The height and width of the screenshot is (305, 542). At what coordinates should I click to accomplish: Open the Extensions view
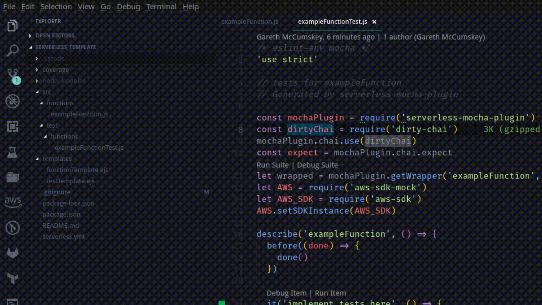pos(12,127)
